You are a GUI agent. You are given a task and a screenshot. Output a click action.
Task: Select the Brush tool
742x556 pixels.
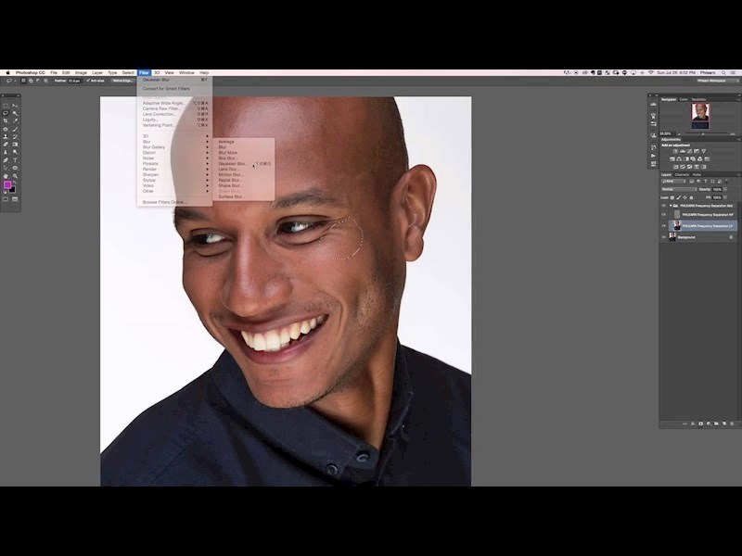point(15,129)
